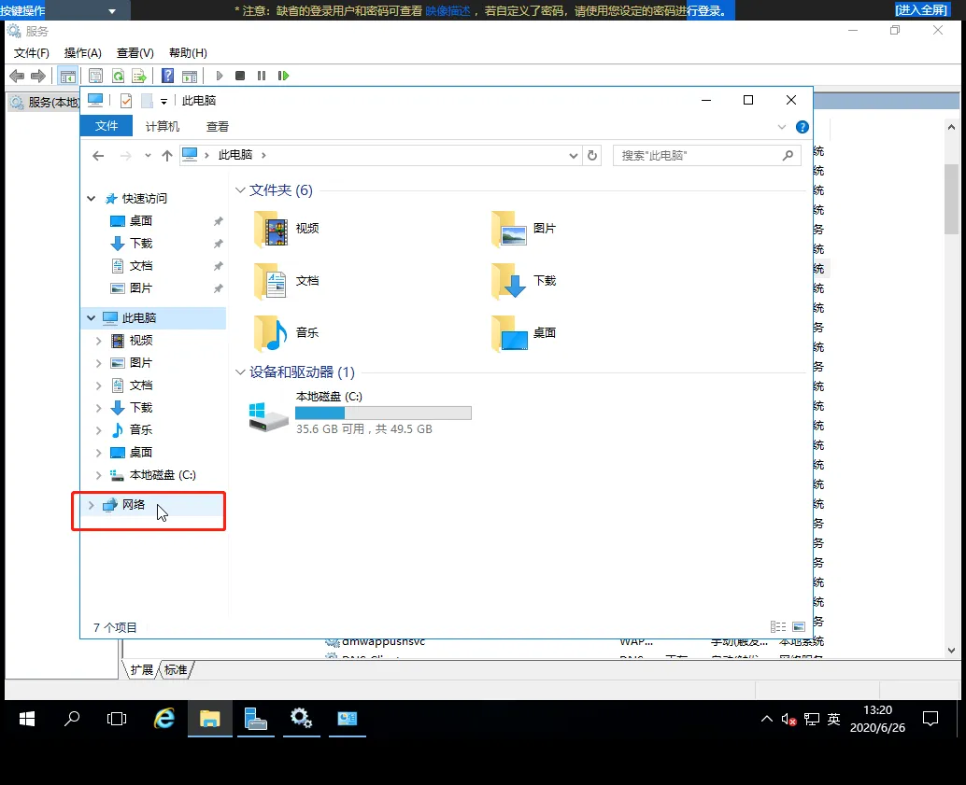Start the selected service with the play icon
The height and width of the screenshot is (785, 966).
(x=220, y=76)
